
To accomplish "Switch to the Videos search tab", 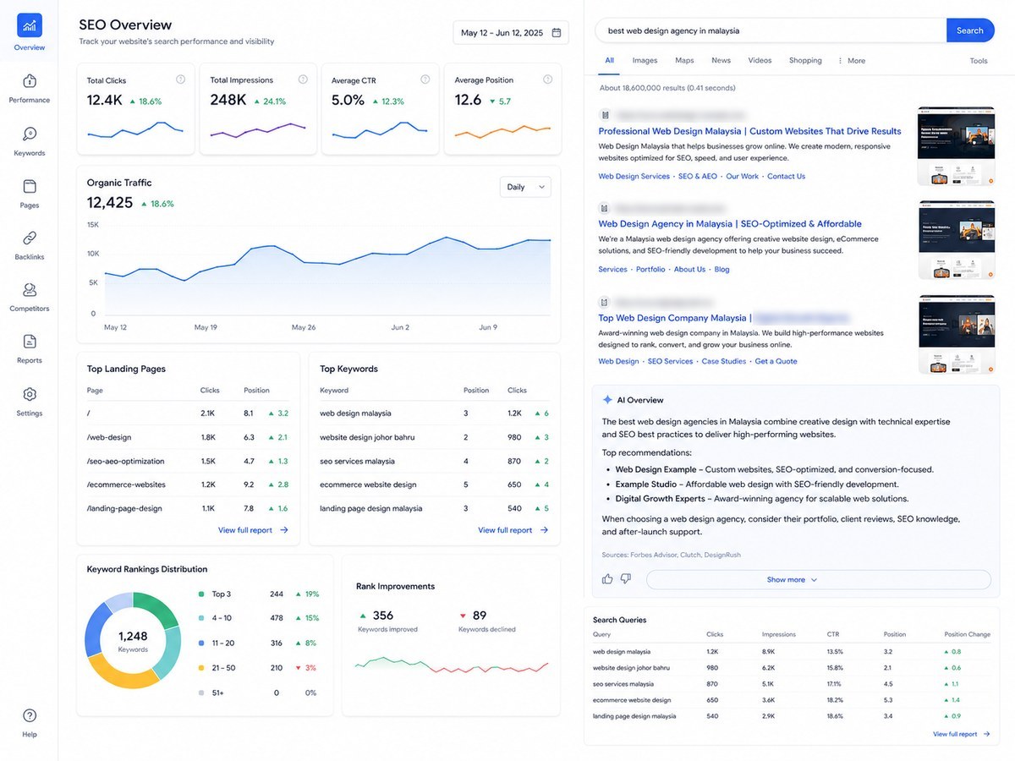I will tap(760, 61).
